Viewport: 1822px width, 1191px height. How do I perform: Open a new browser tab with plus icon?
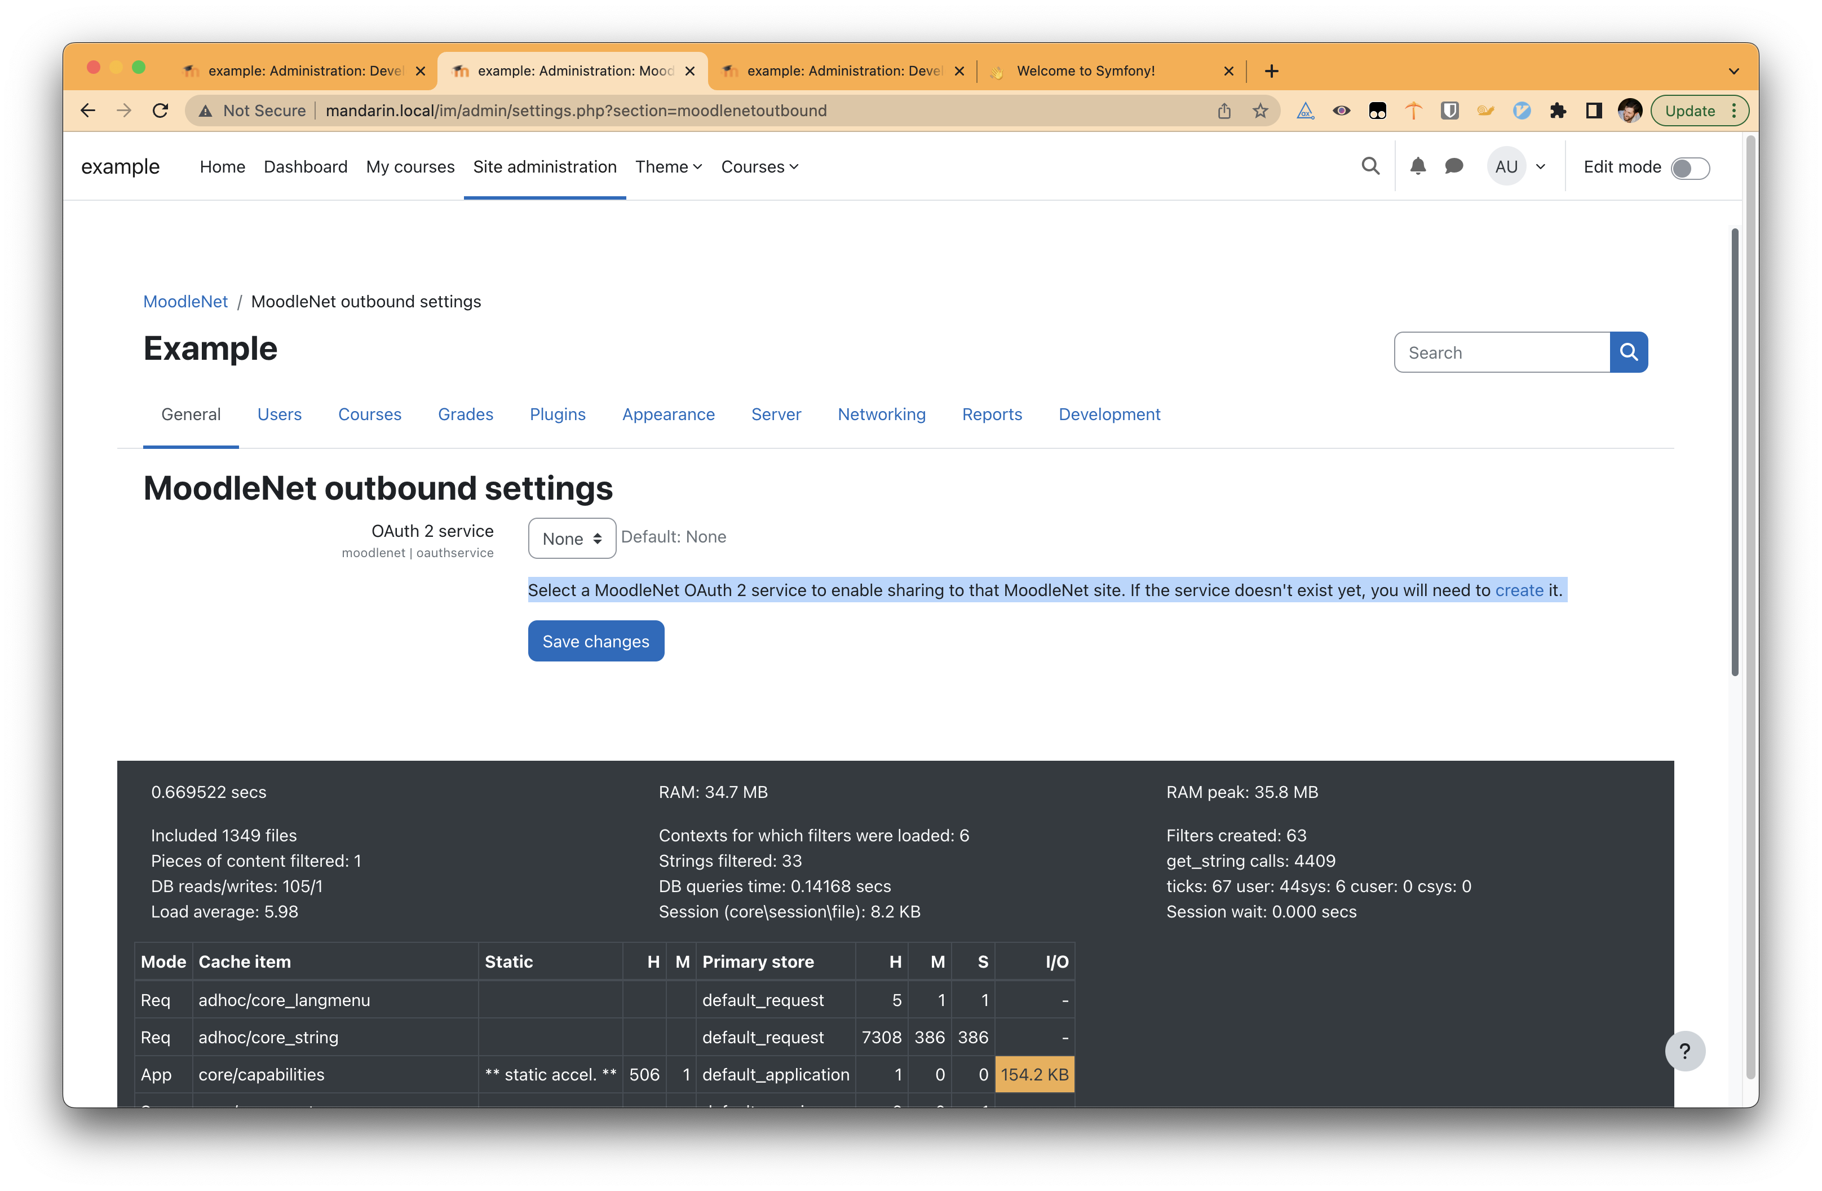point(1272,70)
